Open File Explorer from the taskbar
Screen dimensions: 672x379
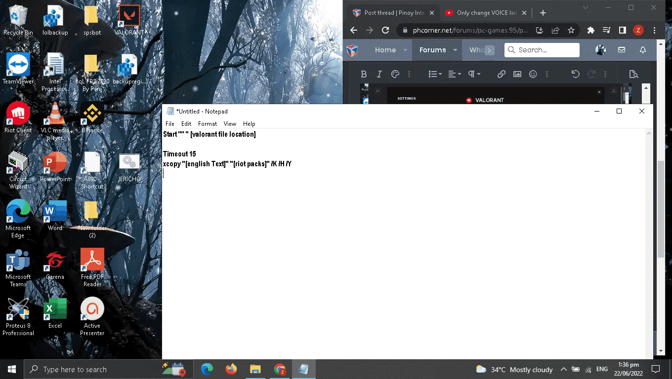click(x=255, y=369)
